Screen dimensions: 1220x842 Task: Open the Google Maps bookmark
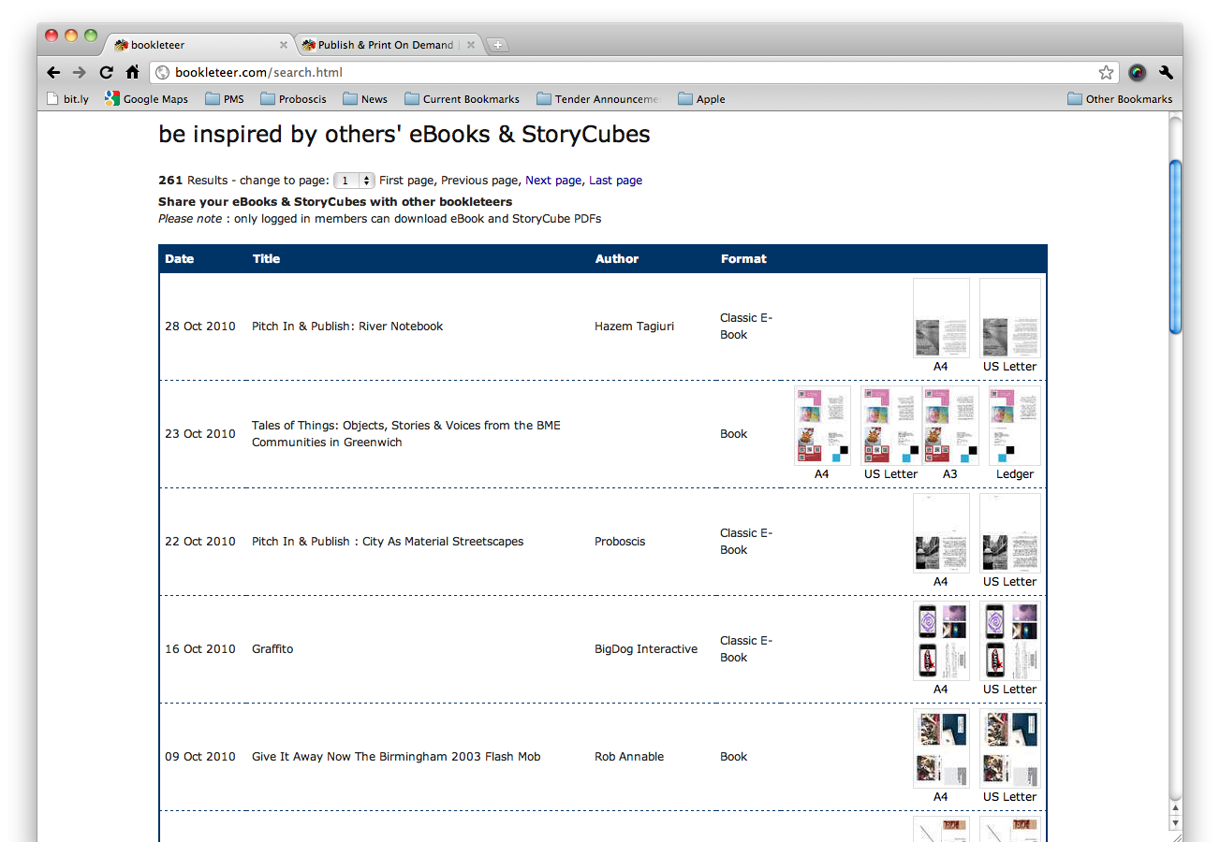pos(146,98)
